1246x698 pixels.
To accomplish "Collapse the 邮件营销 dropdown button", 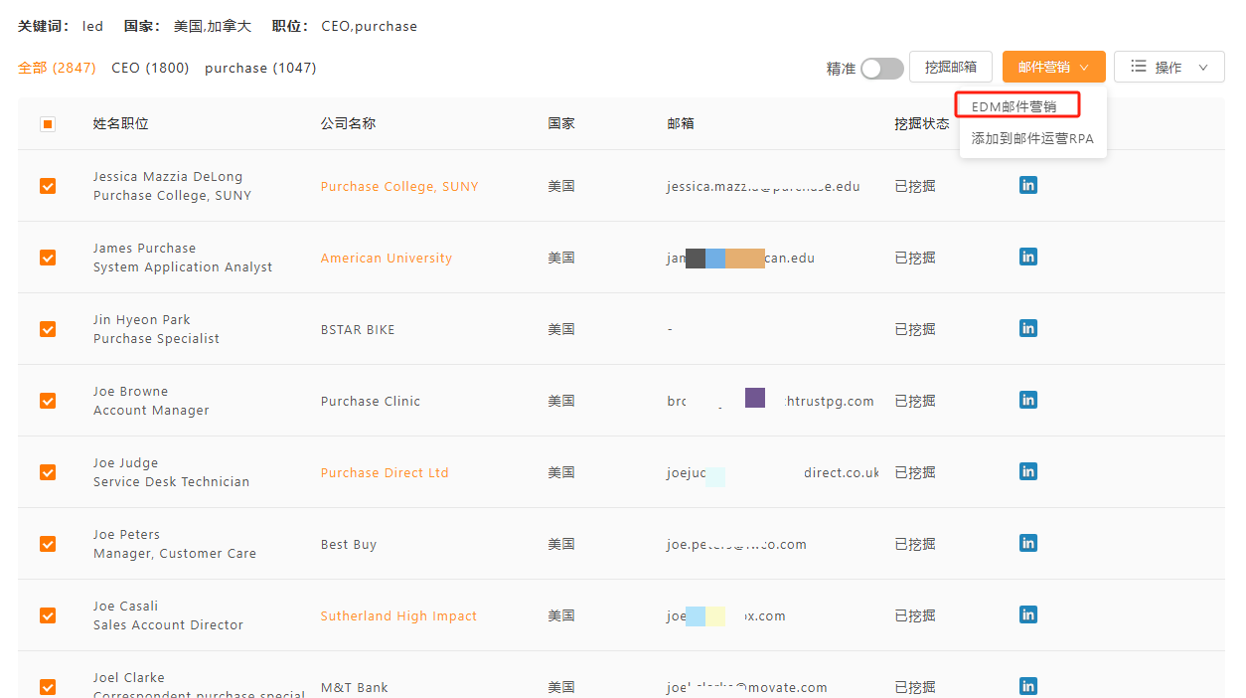I will coord(1053,67).
